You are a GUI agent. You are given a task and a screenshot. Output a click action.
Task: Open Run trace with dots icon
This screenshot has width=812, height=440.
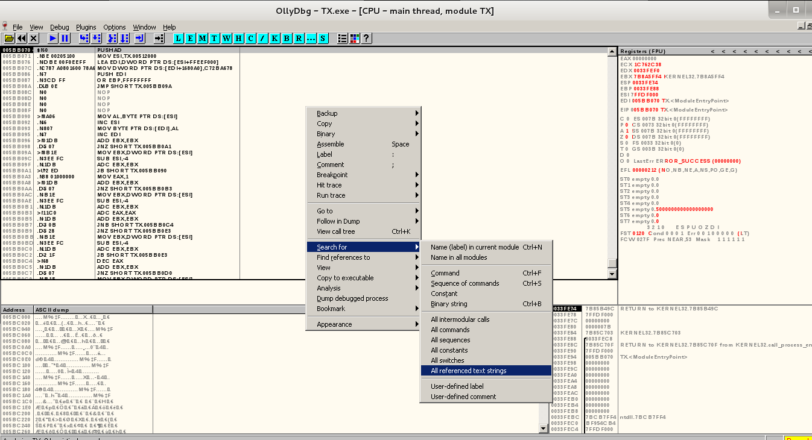311,38
